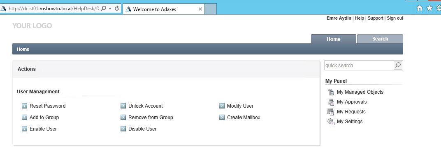
Task: Open My Requests link
Action: [x=351, y=111]
